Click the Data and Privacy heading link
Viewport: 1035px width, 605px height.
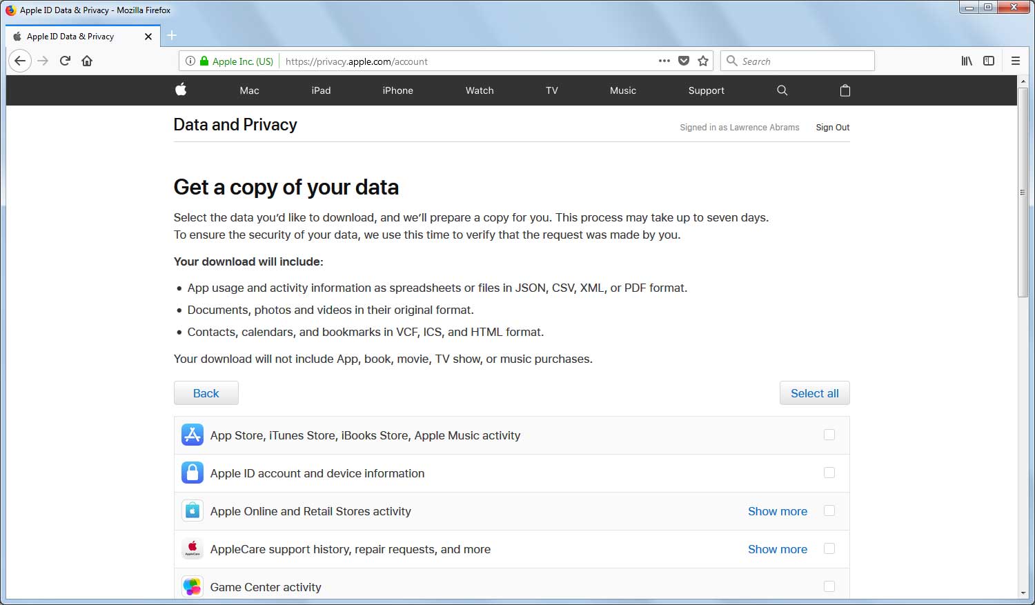[x=235, y=125]
